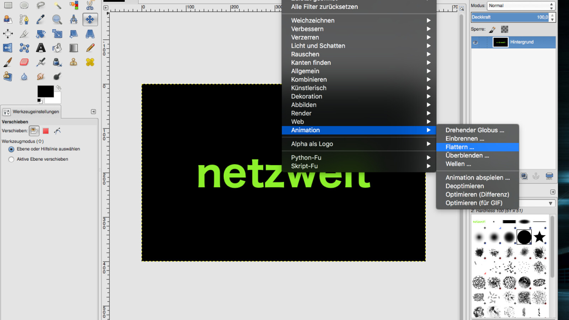
Task: Set Verschieben mode to layer icon
Action: point(34,131)
